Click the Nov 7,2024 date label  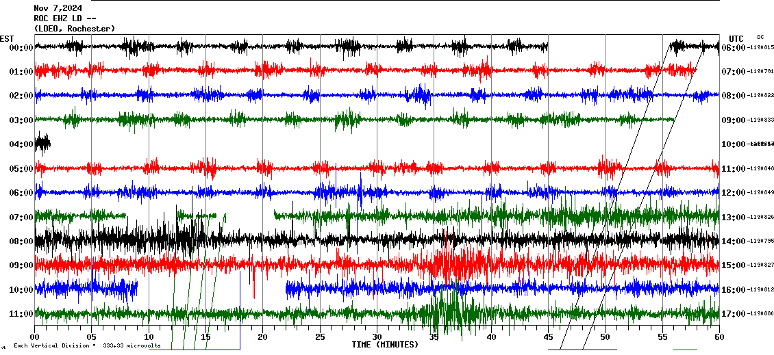pos(58,8)
